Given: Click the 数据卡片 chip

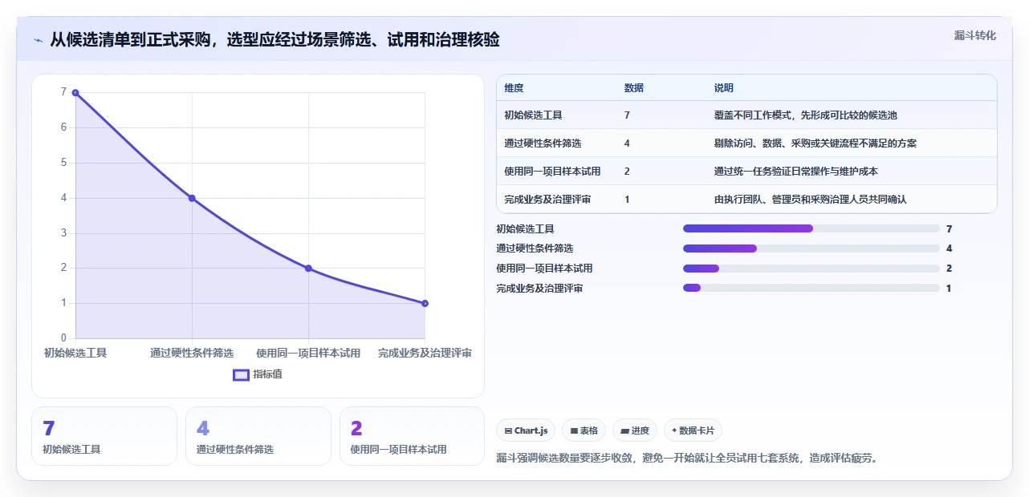Looking at the screenshot, I should point(693,430).
